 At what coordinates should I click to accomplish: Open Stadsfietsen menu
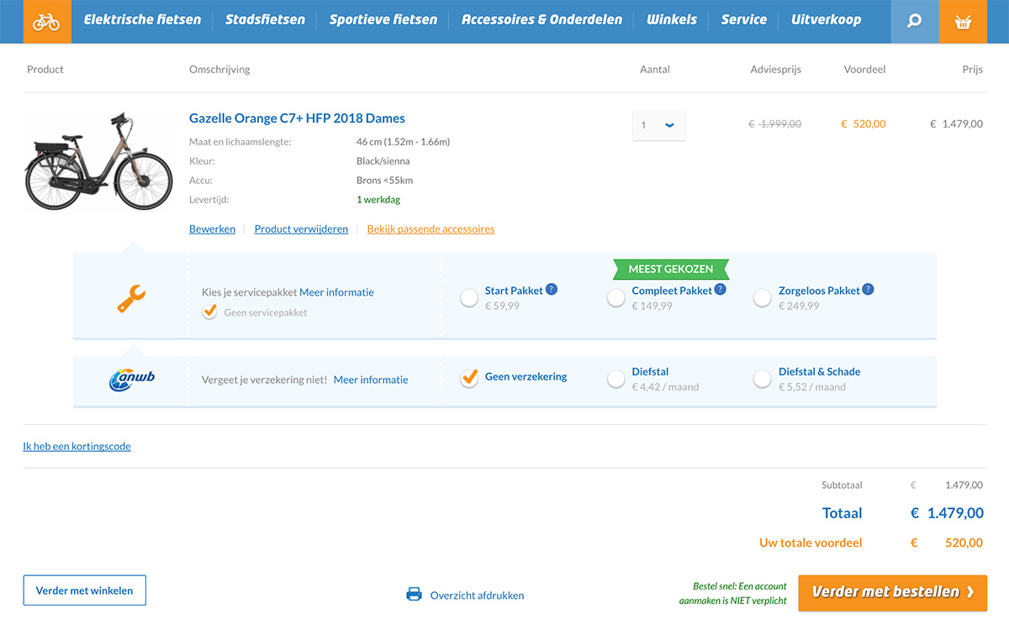(x=265, y=19)
